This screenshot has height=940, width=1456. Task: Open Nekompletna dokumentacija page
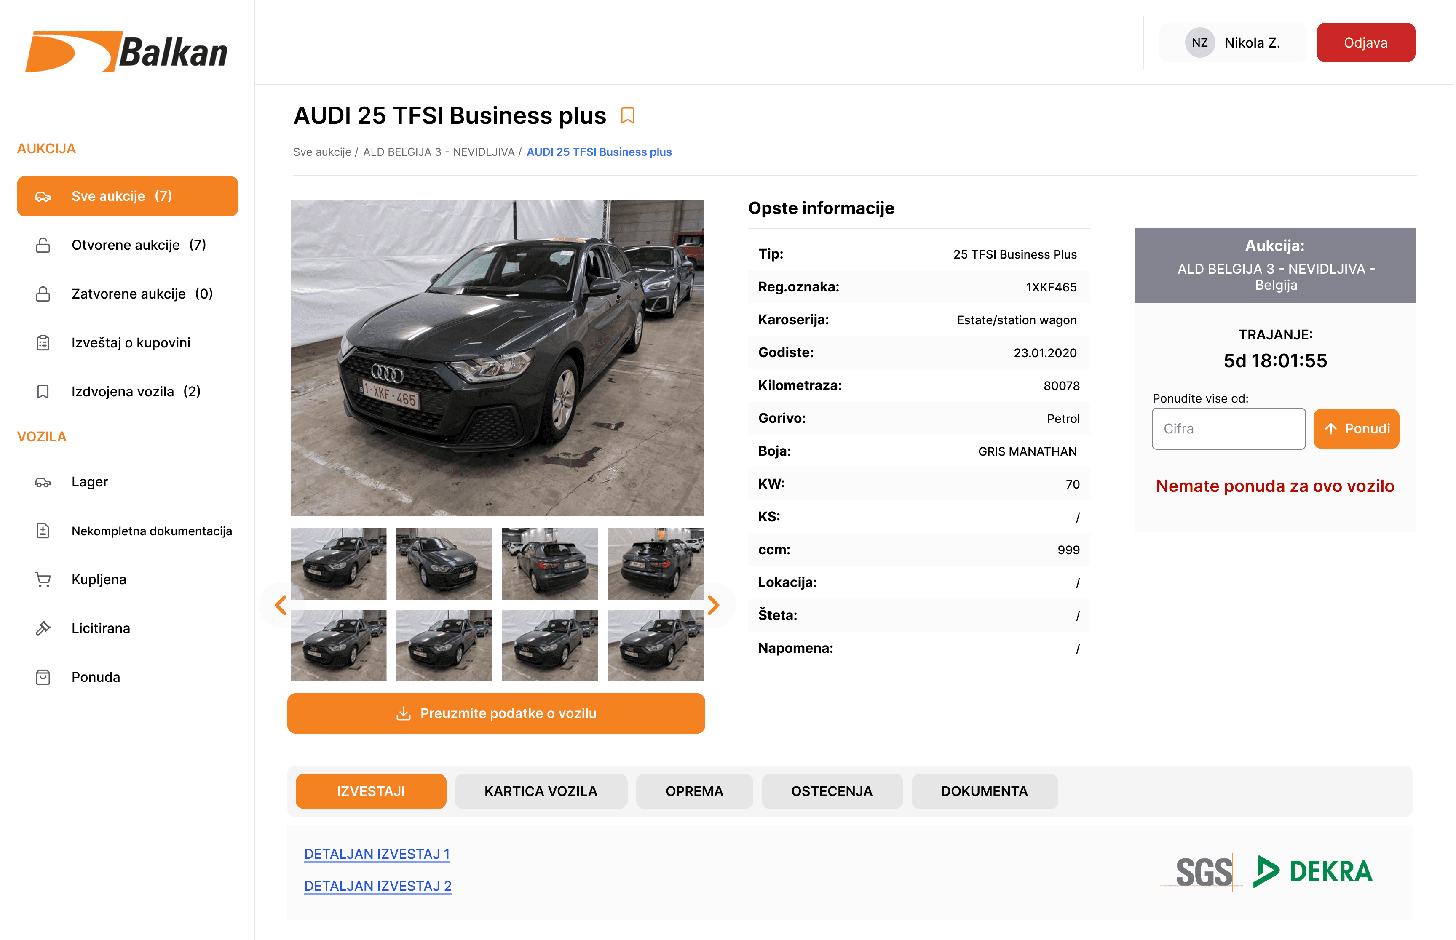[x=128, y=531]
